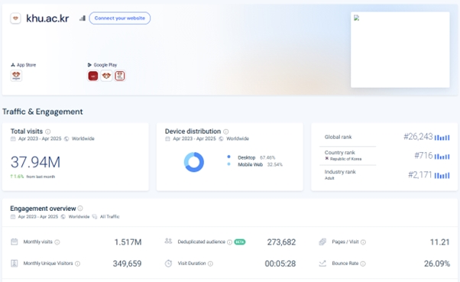Click the Traffic & Engagement heading
Image resolution: width=460 pixels, height=282 pixels.
[x=43, y=112]
